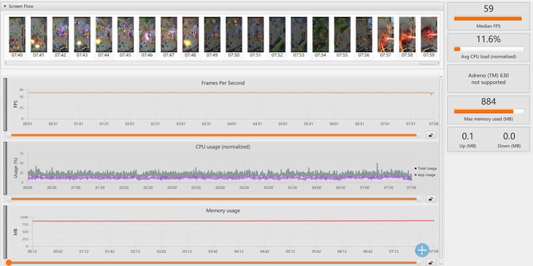Select the Median FPS stat card
Screen dimensions: 533x266
click(x=488, y=16)
